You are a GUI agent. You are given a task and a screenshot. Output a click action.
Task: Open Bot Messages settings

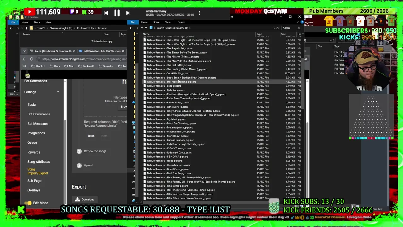click(x=38, y=124)
